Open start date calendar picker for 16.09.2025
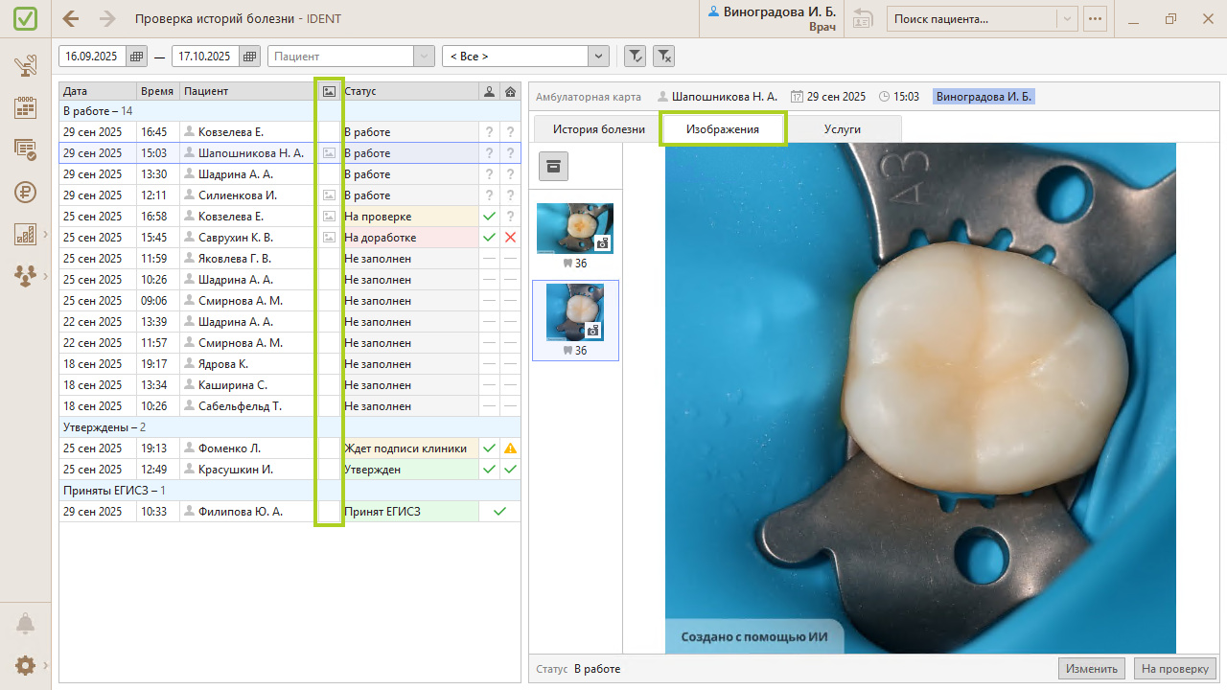The height and width of the screenshot is (690, 1227). 136,57
